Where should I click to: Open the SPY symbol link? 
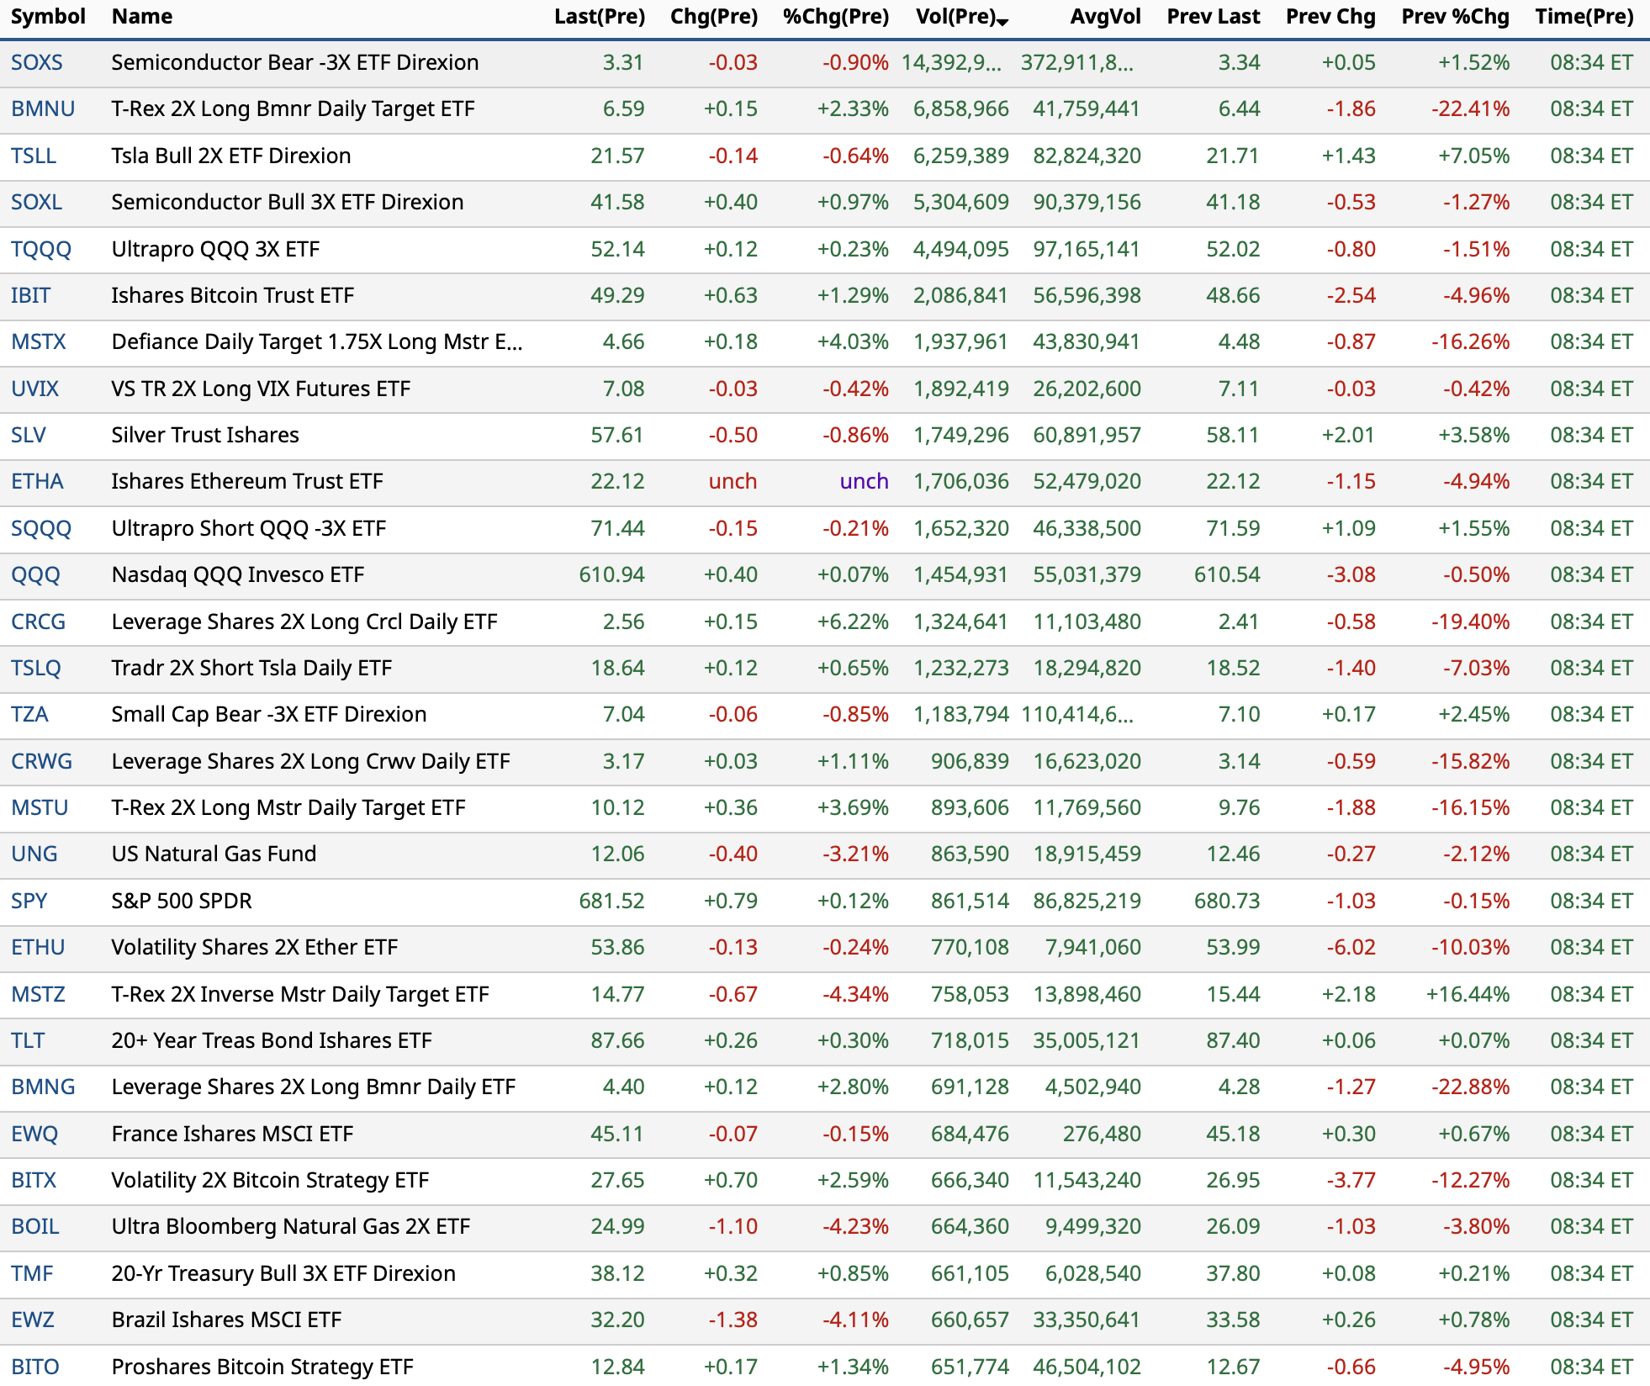coord(29,902)
